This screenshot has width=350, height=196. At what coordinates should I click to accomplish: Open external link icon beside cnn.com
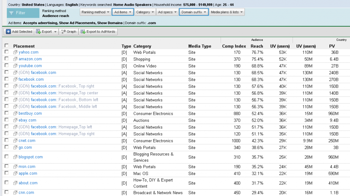pos(15,193)
